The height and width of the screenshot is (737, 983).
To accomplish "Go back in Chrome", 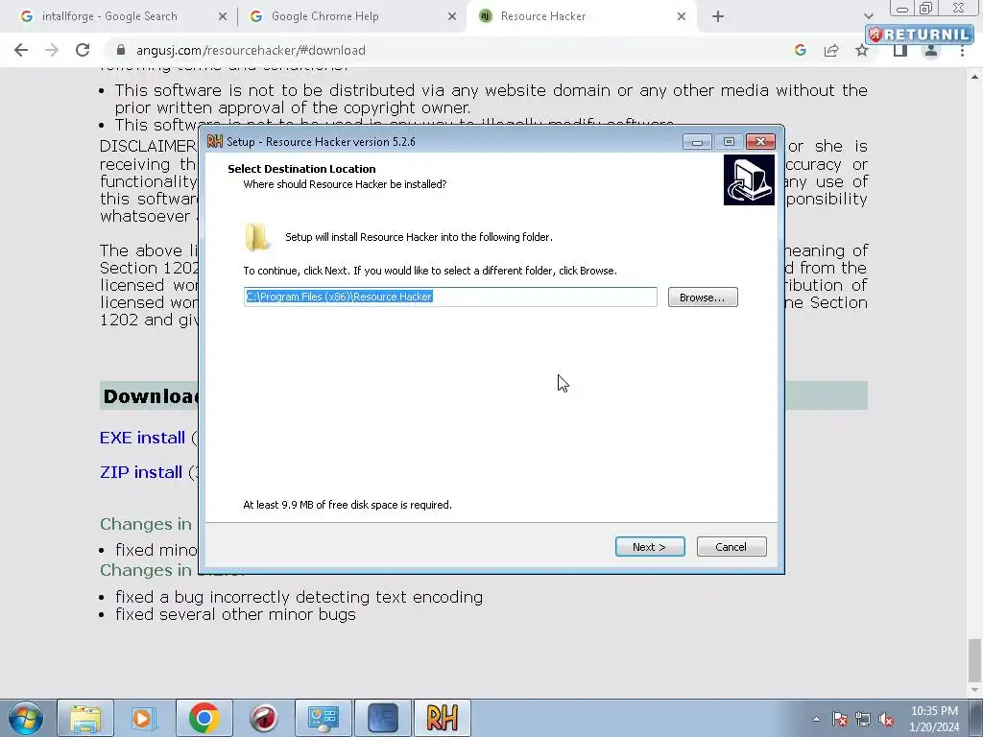I will click(21, 50).
